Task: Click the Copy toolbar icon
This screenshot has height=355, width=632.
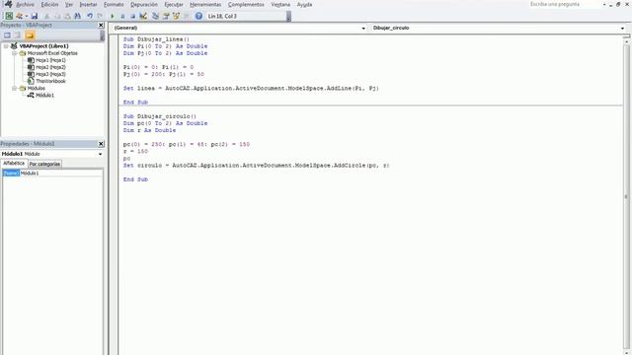Action: 57,16
